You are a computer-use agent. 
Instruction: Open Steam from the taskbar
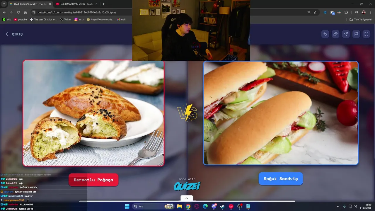pos(222,206)
